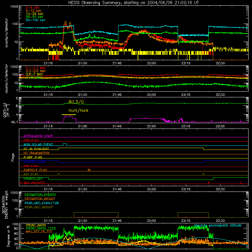Click the GOES-12 axis label
Image resolution: width=252 pixels, height=252 pixels.
[6, 110]
